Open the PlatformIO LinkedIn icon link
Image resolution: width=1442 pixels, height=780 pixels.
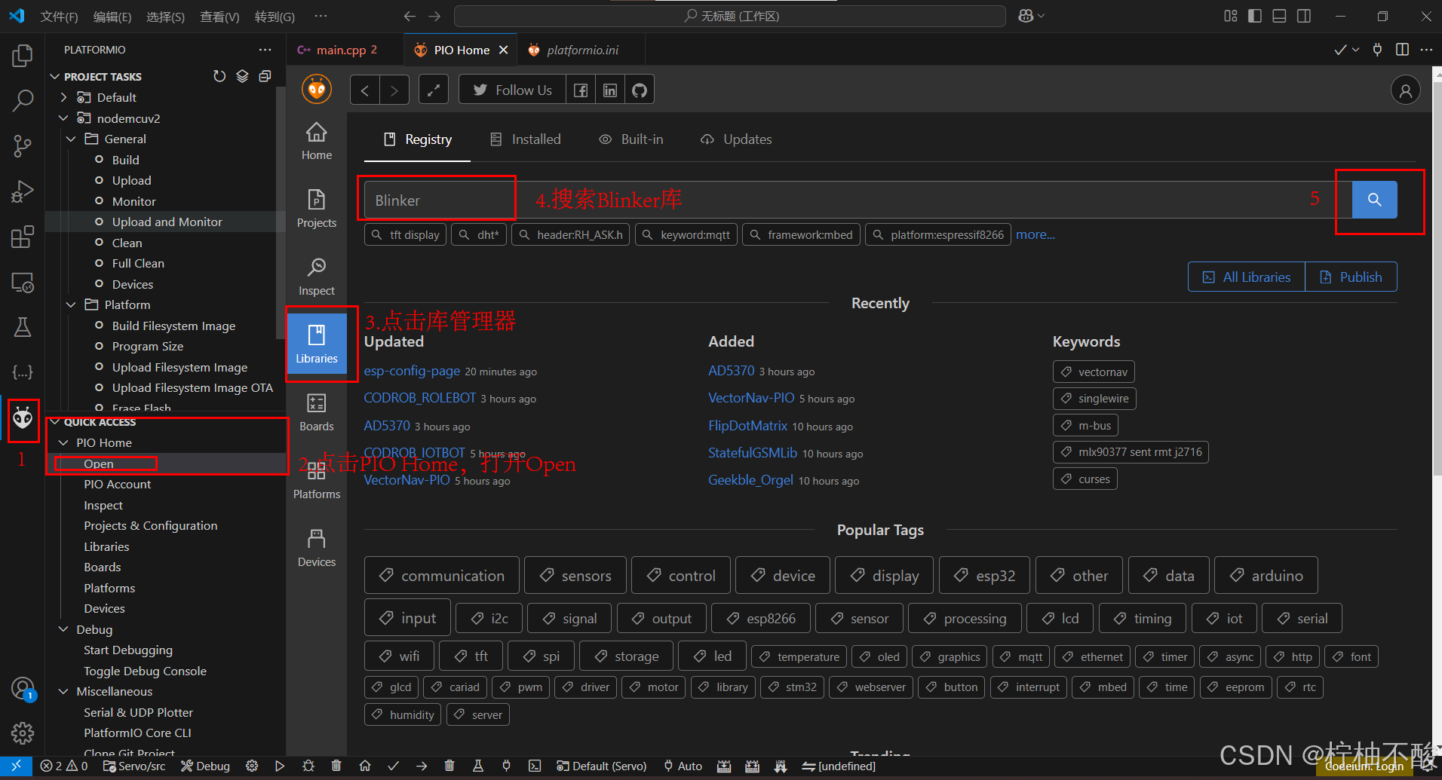[610, 90]
